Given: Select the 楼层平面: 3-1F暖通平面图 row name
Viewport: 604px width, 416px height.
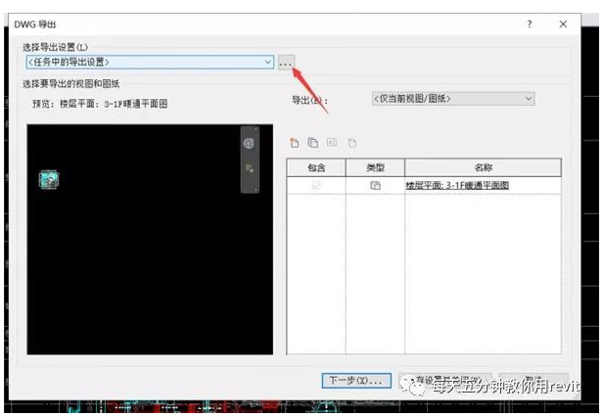Looking at the screenshot, I should (x=457, y=185).
